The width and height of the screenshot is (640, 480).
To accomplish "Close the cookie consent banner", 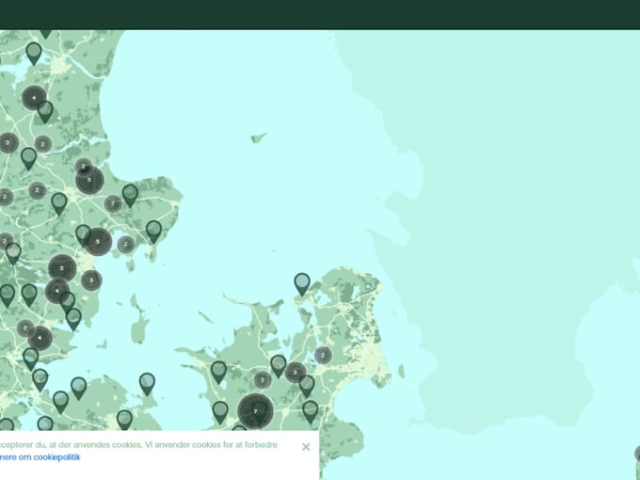I will (306, 447).
